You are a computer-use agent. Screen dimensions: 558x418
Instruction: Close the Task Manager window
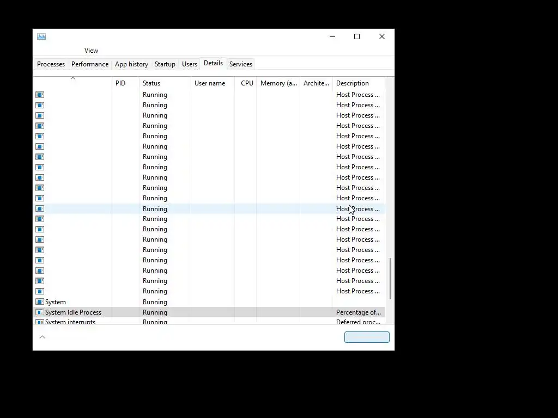(x=382, y=36)
